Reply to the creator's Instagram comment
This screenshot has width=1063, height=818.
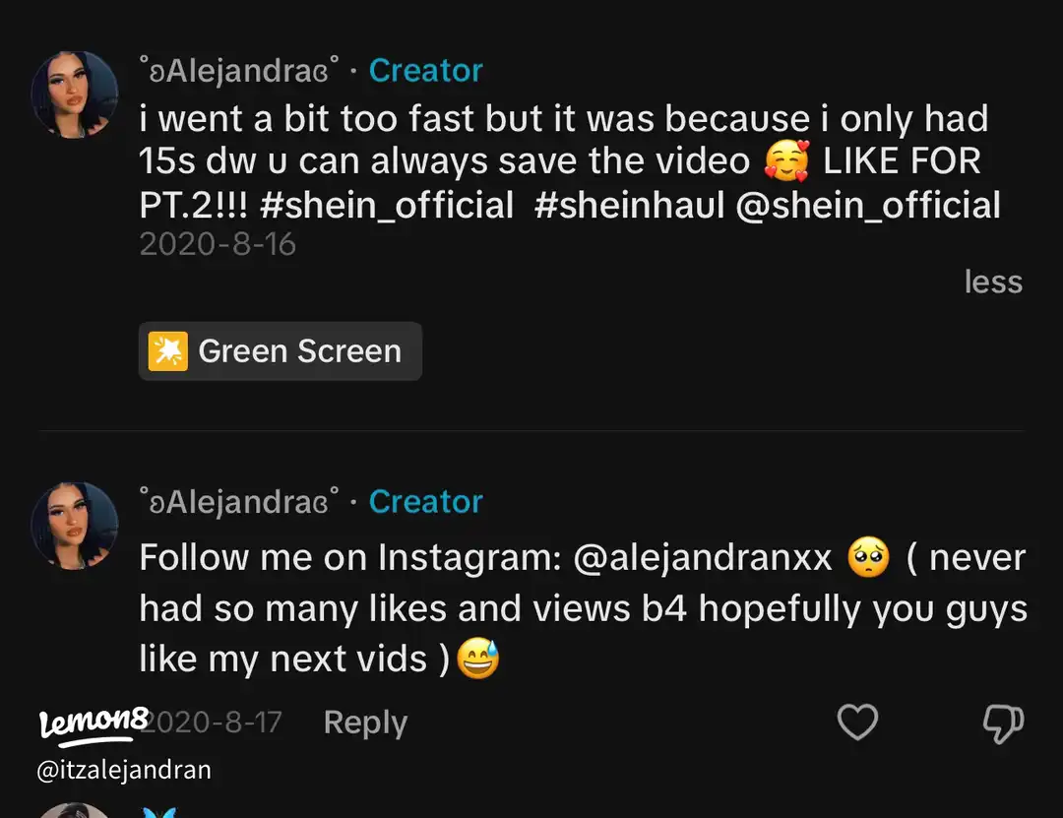click(x=365, y=724)
